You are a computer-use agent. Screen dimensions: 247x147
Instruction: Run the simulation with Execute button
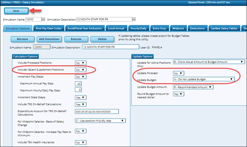(x=76, y=39)
